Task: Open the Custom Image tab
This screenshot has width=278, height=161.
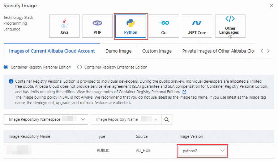Action: [x=157, y=51]
